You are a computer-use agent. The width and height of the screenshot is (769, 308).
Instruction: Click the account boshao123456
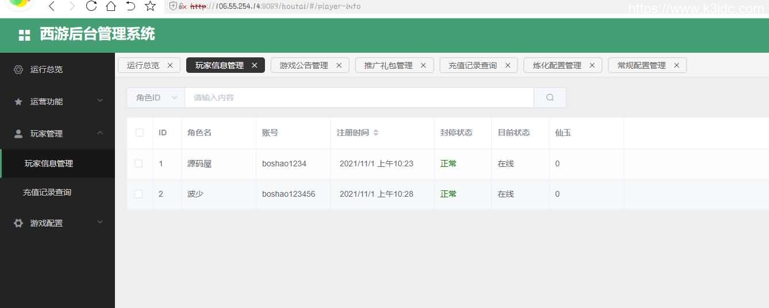click(289, 194)
